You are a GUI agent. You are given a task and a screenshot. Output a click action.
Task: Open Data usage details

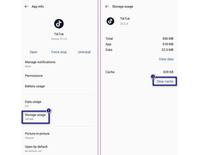(33, 103)
